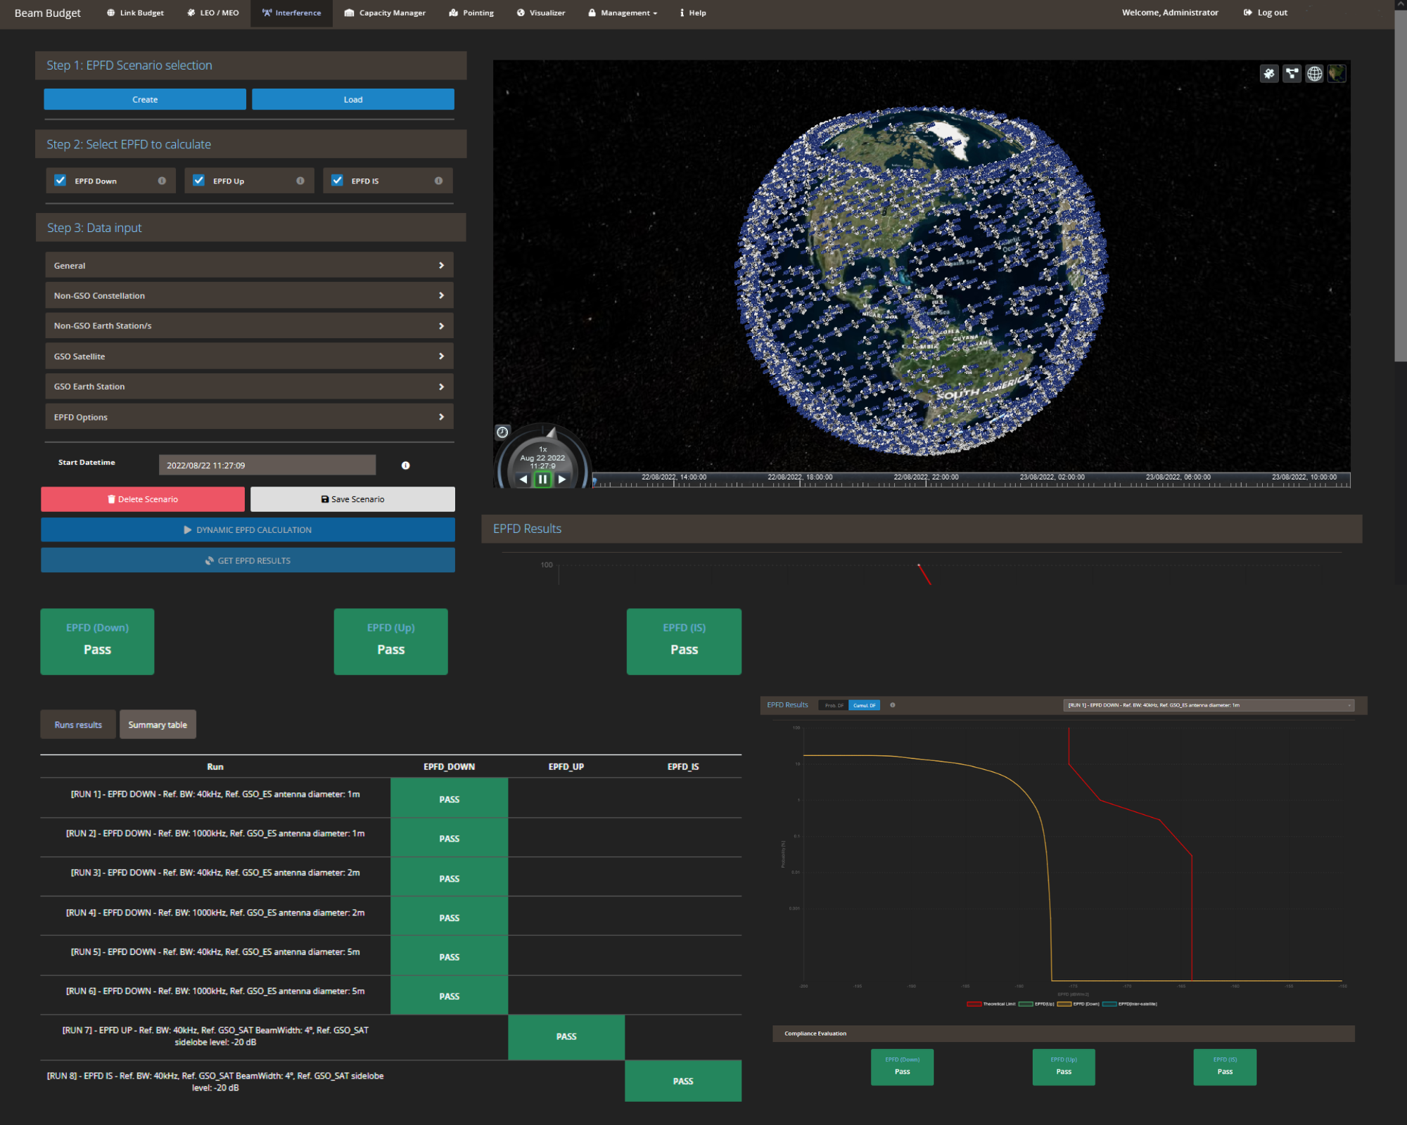Pause the globe animation
Screen dimensions: 1407x1125
point(542,480)
